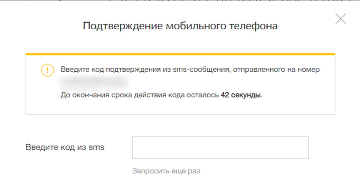Click the word "sms" in the field label
Image resolution: width=360 pixels, height=188 pixels.
coord(97,147)
